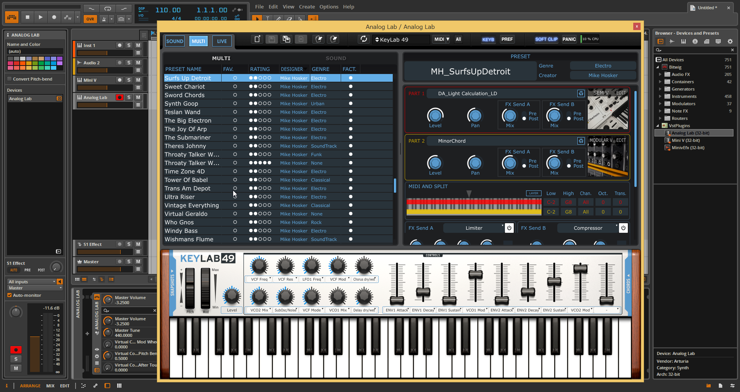Switch to the SOUND tab
Screen dimensions: 740x392
pyautogui.click(x=175, y=41)
